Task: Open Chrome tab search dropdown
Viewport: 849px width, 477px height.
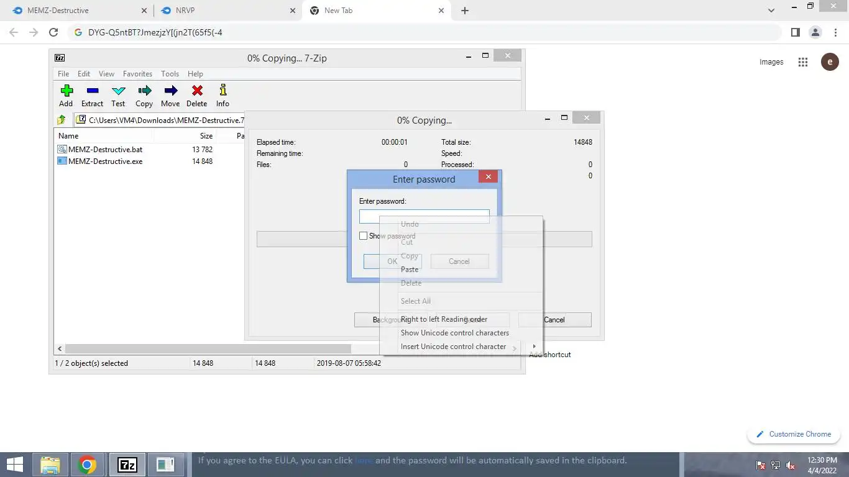Action: [x=771, y=11]
